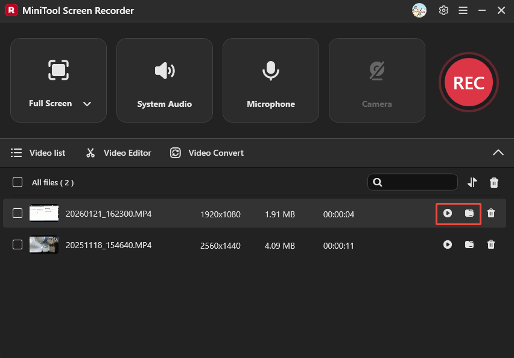Play the 20260121_162300.MP4 recording
The width and height of the screenshot is (514, 358).
point(448,213)
